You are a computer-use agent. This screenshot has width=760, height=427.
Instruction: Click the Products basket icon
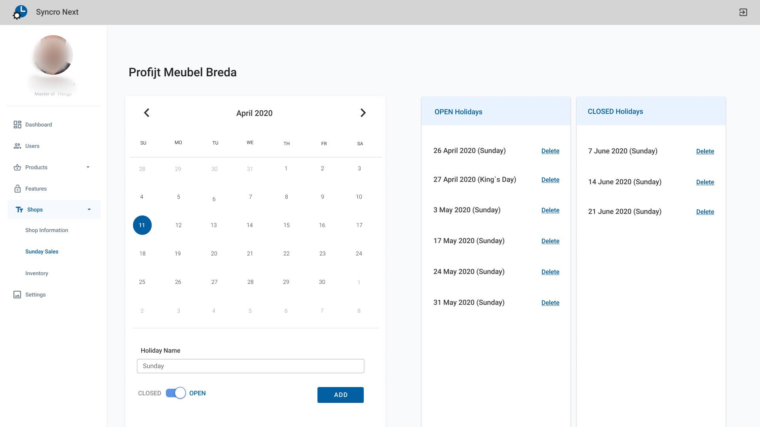tap(17, 167)
